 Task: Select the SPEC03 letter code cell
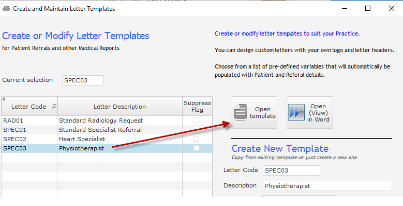click(x=29, y=148)
